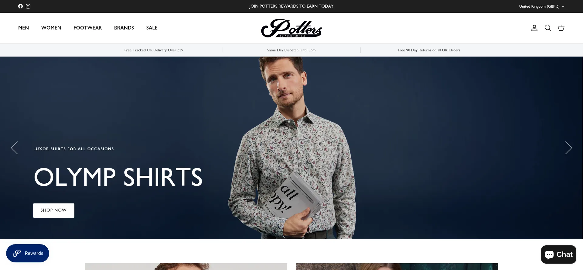Open the Chat bubble widget
Screen dimensions: 583x270
tap(559, 254)
